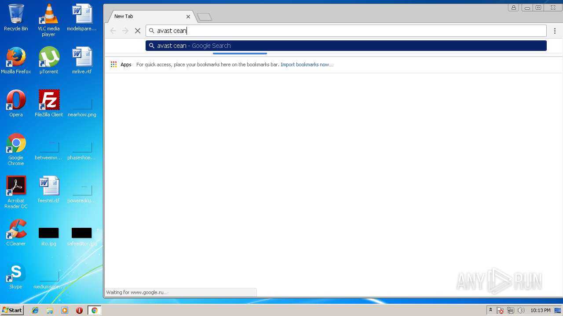Select the iito.jpg image thumbnail
Image resolution: width=563 pixels, height=316 pixels.
pyautogui.click(x=48, y=237)
